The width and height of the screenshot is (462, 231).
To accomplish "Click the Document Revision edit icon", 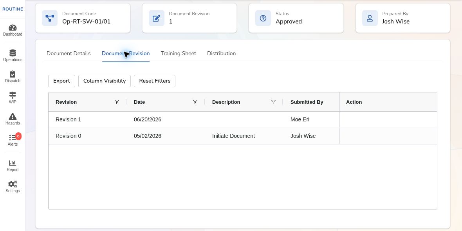I will pos(156,18).
